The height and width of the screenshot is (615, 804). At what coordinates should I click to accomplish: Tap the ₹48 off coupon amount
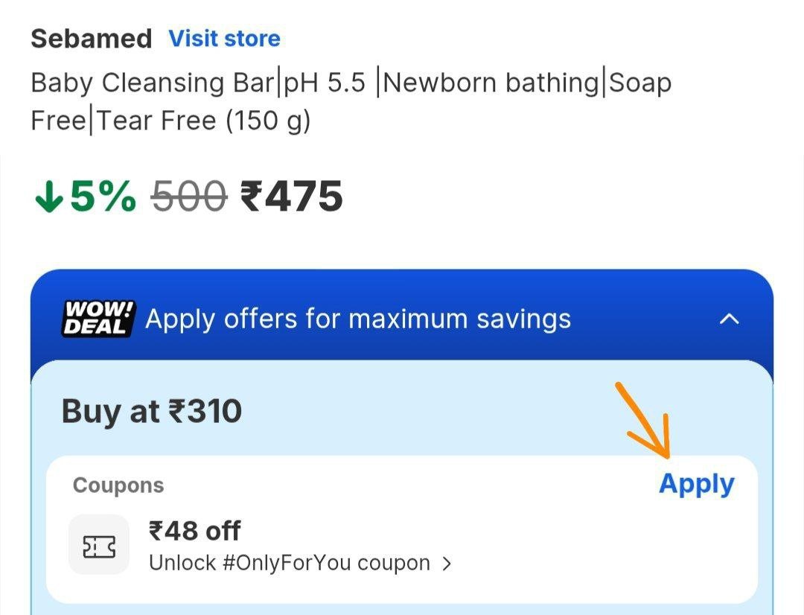coord(194,531)
